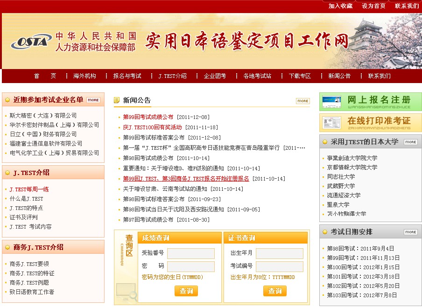Open news link 第99回考试成绩公布
Image resolution: width=422 pixels, height=307 pixels.
point(148,117)
